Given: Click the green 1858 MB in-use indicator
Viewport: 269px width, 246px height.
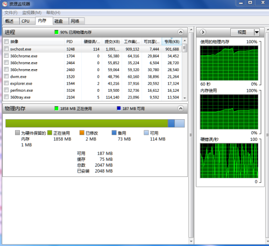Looking at the screenshot, I should coord(56,108).
